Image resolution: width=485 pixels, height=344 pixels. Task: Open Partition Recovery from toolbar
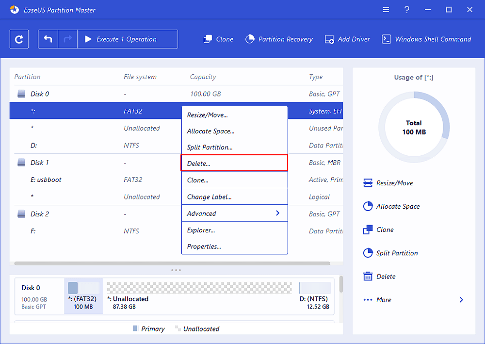pos(279,39)
